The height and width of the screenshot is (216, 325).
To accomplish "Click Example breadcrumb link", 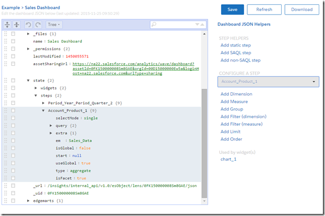I will point(11,8).
